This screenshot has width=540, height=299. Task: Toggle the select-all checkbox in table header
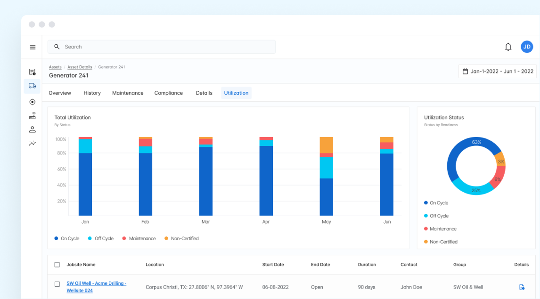[x=57, y=265]
